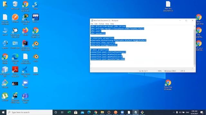
Task: Open the Format menu in Notepad
Action: [101, 24]
